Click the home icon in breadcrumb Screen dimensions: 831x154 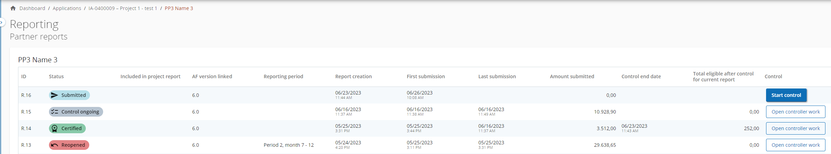pos(13,8)
